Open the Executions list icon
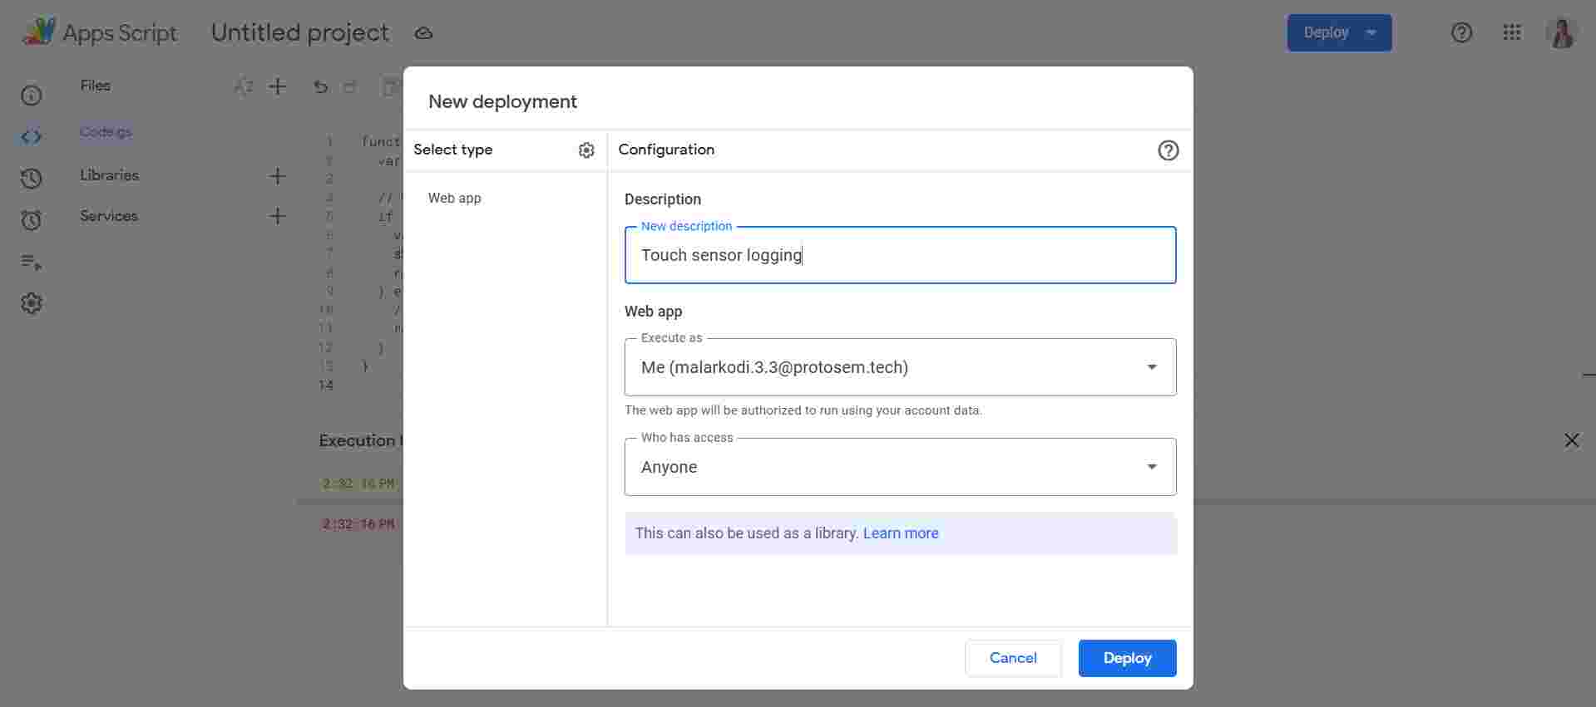This screenshot has width=1596, height=707. pyautogui.click(x=32, y=262)
